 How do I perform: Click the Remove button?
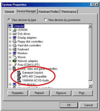[61, 93]
